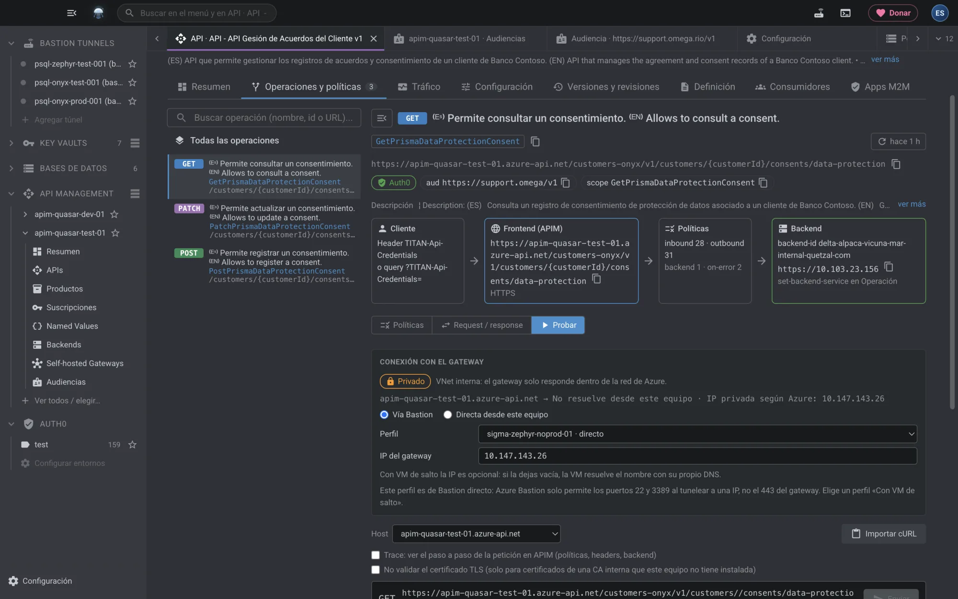This screenshot has height=599, width=958.
Task: Click Importar cURL button
Action: [x=884, y=534]
